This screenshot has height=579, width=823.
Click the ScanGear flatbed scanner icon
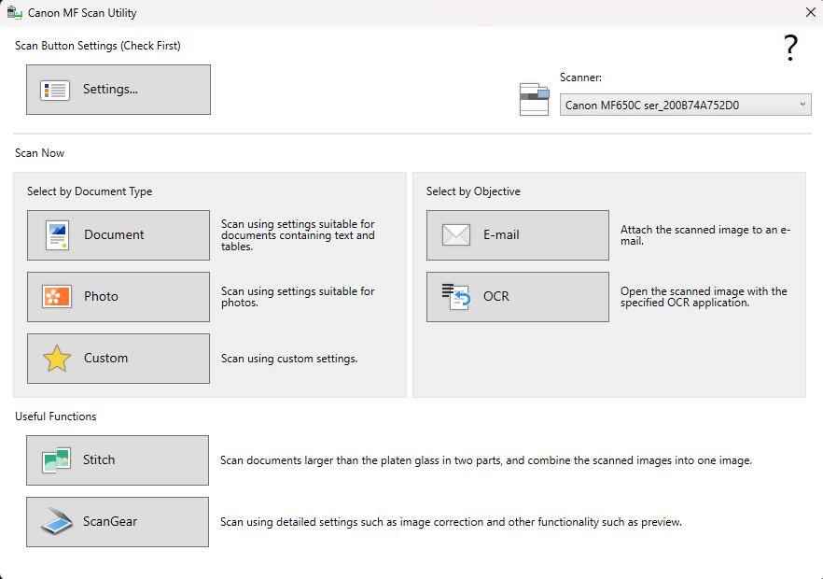(56, 522)
